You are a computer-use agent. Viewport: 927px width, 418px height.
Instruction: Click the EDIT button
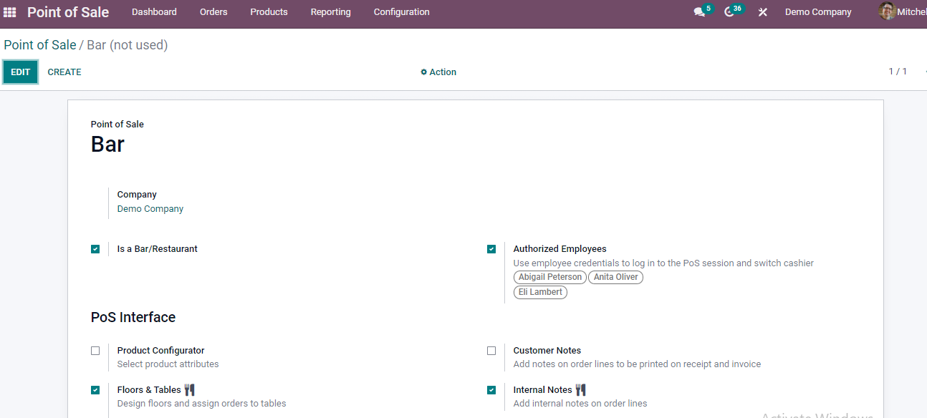click(21, 72)
